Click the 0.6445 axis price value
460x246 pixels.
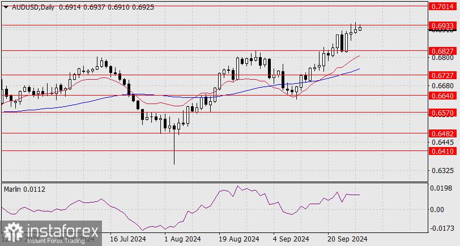442,142
